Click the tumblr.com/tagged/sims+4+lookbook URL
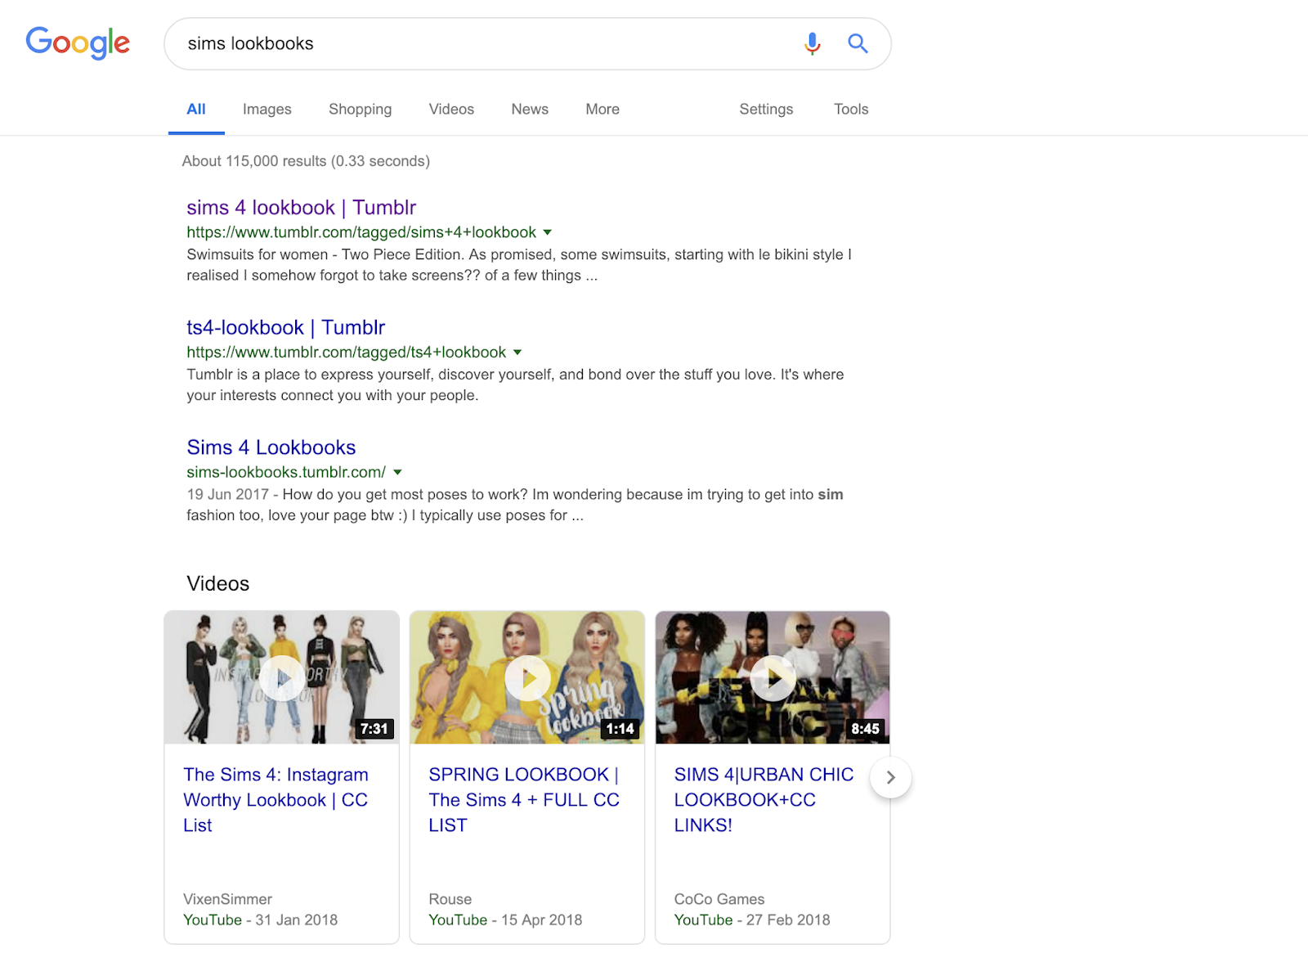 click(x=361, y=232)
